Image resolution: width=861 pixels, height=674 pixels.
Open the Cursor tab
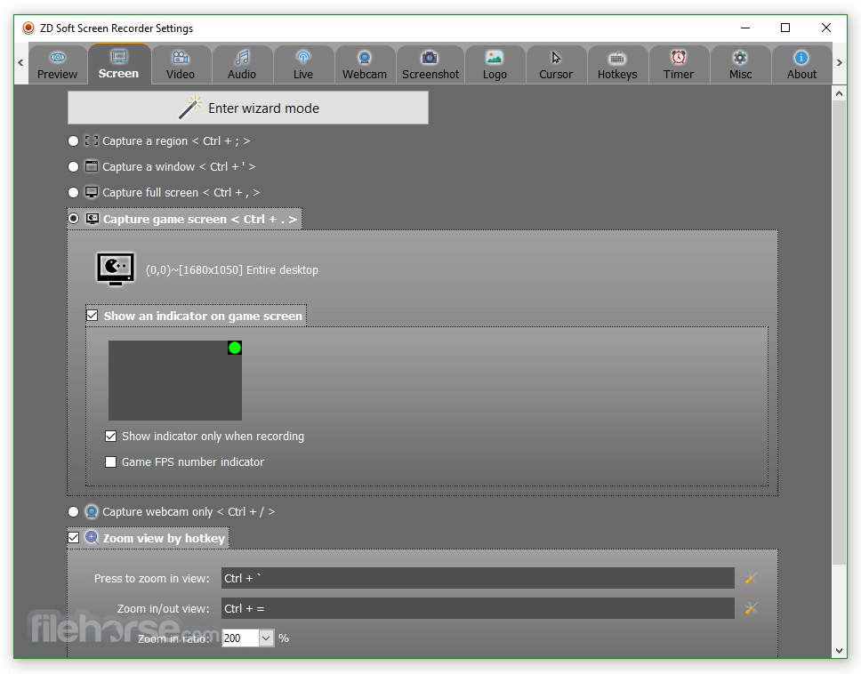point(556,65)
